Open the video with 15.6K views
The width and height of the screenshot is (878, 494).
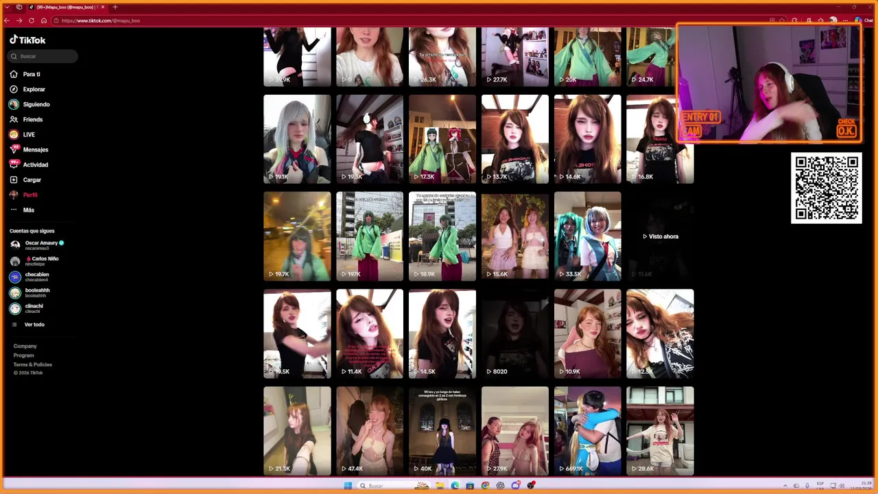(515, 236)
